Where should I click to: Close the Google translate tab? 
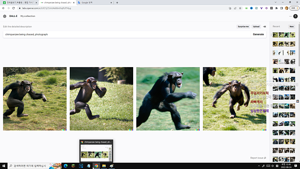click(x=111, y=3)
